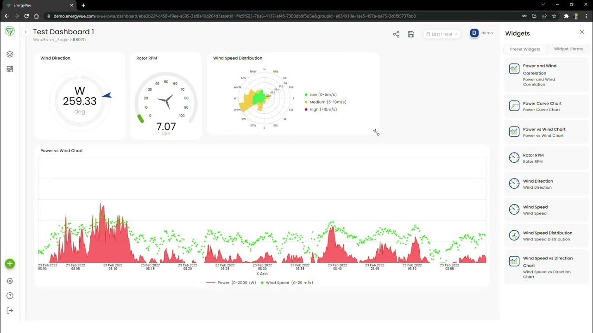Click the EnergyVue logo at top left

[x=9, y=31]
